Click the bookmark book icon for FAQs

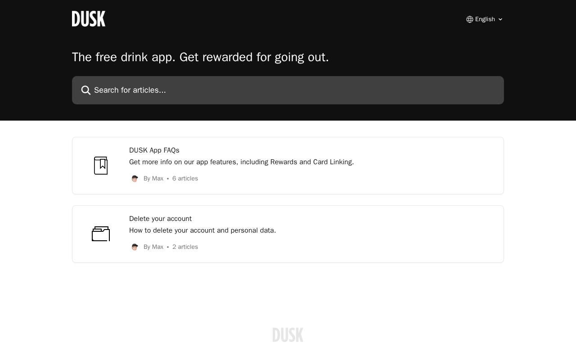pyautogui.click(x=101, y=166)
